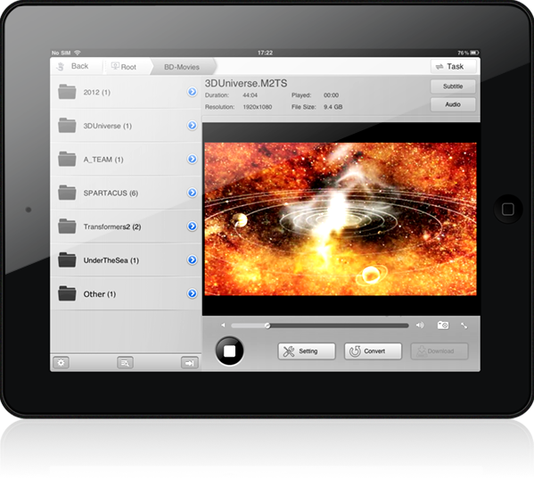Viewport: 534px width, 478px height.
Task: Click the 17:22 clock
Action: click(x=265, y=53)
